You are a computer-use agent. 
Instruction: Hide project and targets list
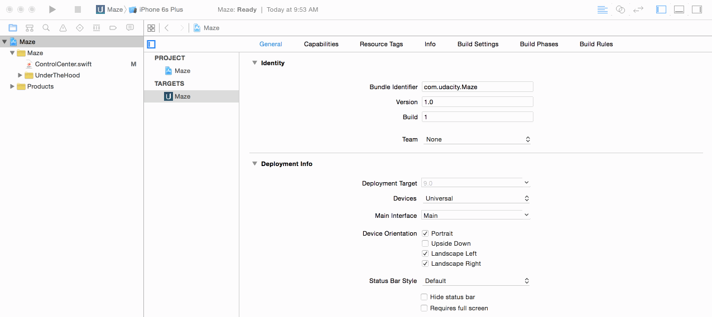coord(151,44)
